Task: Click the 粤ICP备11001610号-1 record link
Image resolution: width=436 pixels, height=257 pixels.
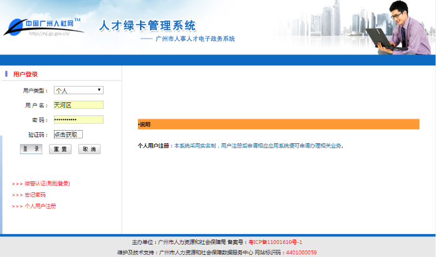Action: coord(275,242)
